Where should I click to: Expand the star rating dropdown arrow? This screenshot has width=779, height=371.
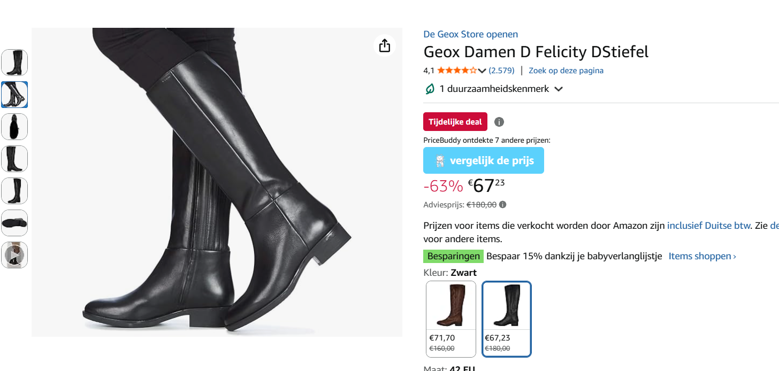point(482,71)
